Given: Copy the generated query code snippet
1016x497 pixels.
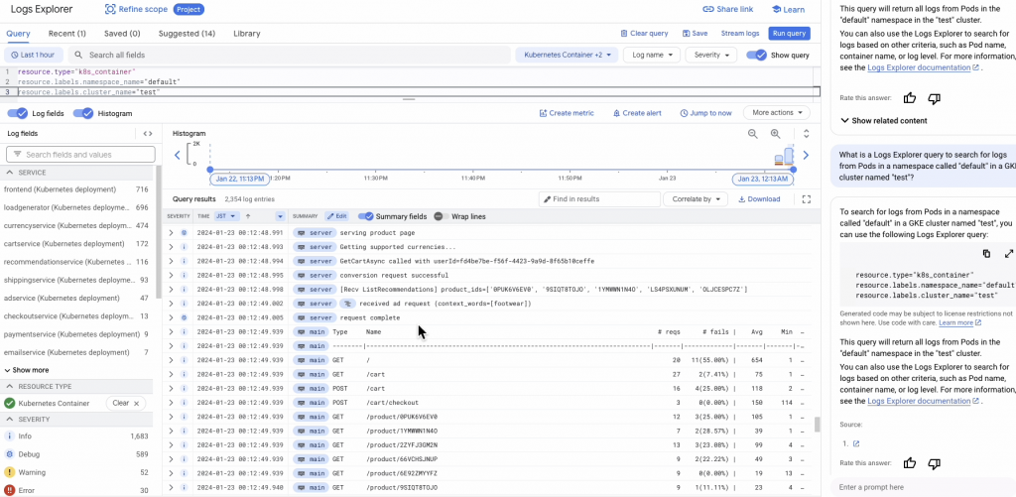Looking at the screenshot, I should point(987,254).
